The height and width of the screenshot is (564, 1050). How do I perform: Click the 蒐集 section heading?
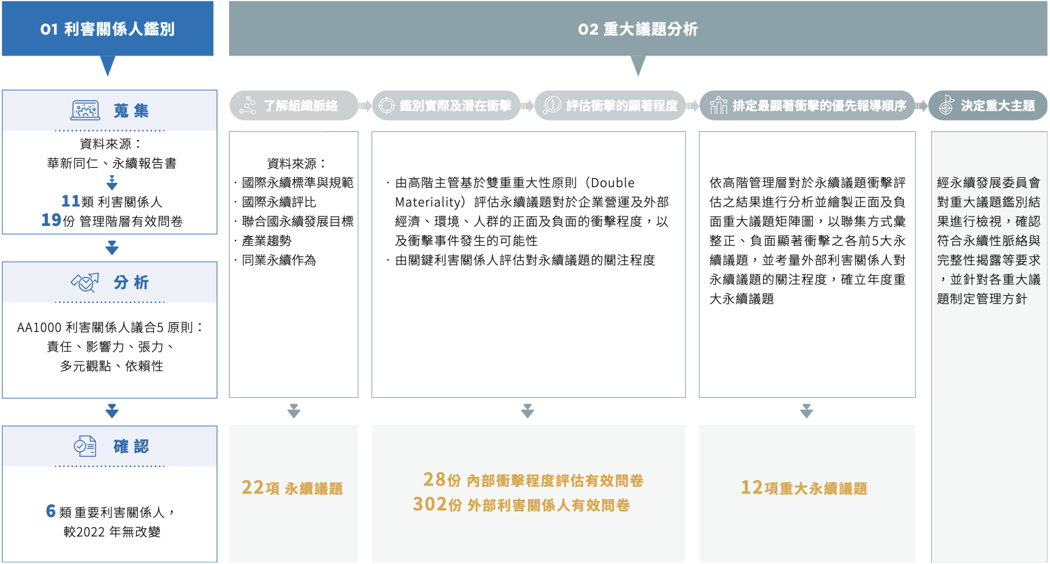(x=131, y=111)
